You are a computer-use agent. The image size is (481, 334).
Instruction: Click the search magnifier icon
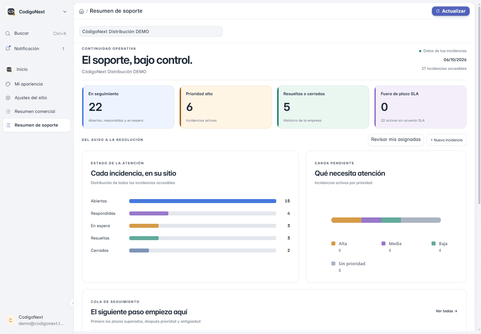point(8,33)
